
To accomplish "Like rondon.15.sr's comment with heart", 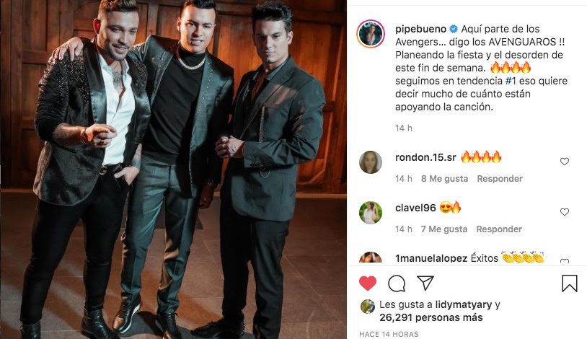I will (565, 162).
